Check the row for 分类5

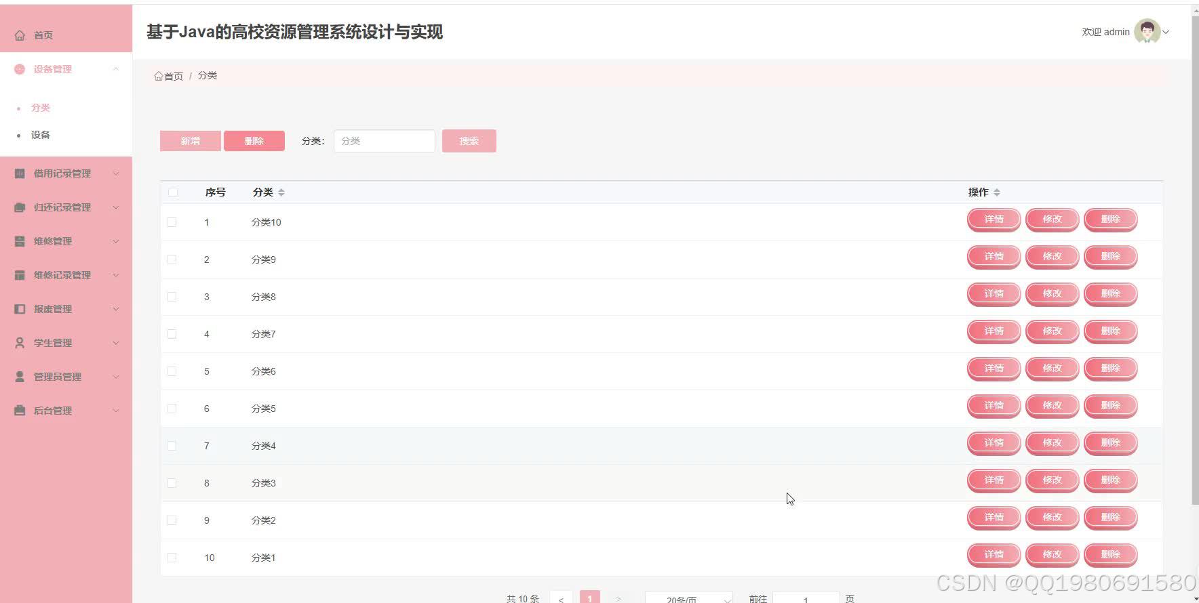[x=172, y=409]
